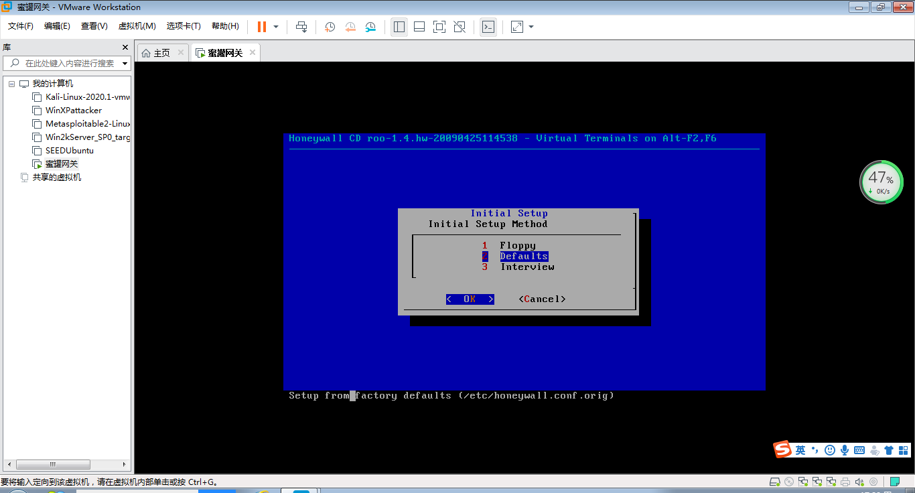The width and height of the screenshot is (915, 493).
Task: Open the Sogou soft keyboard icon
Action: point(859,450)
